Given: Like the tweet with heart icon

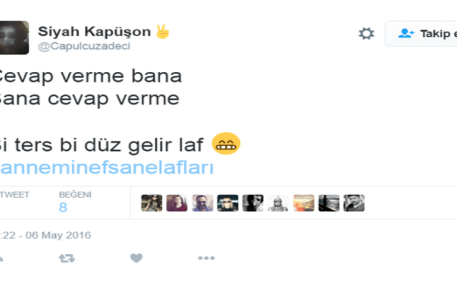Looking at the screenshot, I should coord(136,258).
